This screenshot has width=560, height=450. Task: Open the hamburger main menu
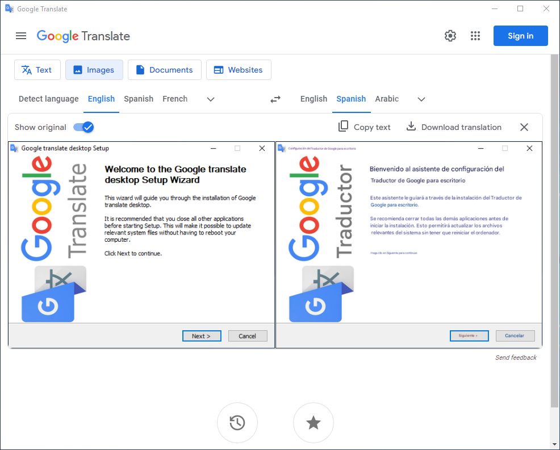tap(21, 36)
